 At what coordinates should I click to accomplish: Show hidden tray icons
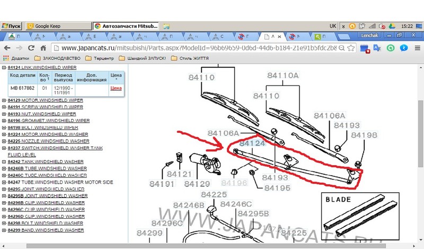tap(343, 27)
